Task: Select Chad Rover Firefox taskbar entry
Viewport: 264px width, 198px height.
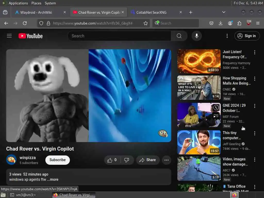Action: pyautogui.click(x=74, y=195)
